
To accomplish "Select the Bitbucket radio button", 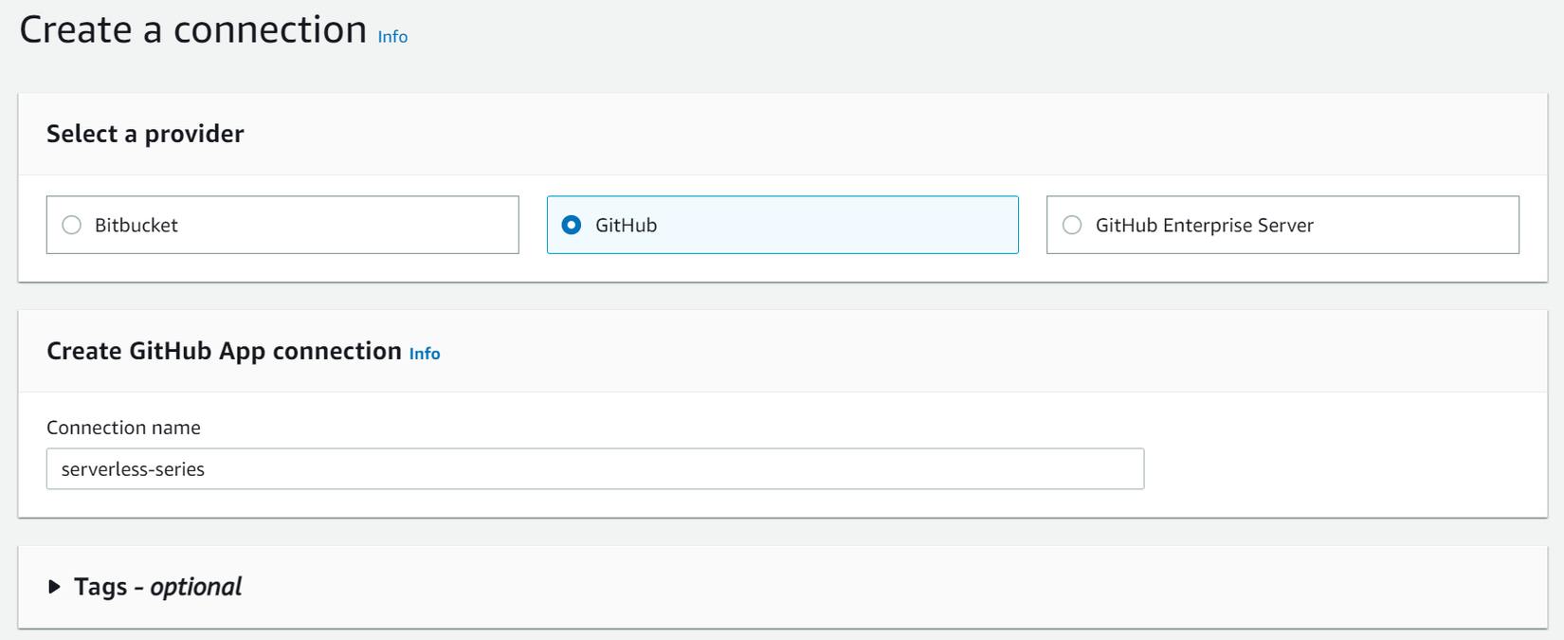I will (x=72, y=225).
